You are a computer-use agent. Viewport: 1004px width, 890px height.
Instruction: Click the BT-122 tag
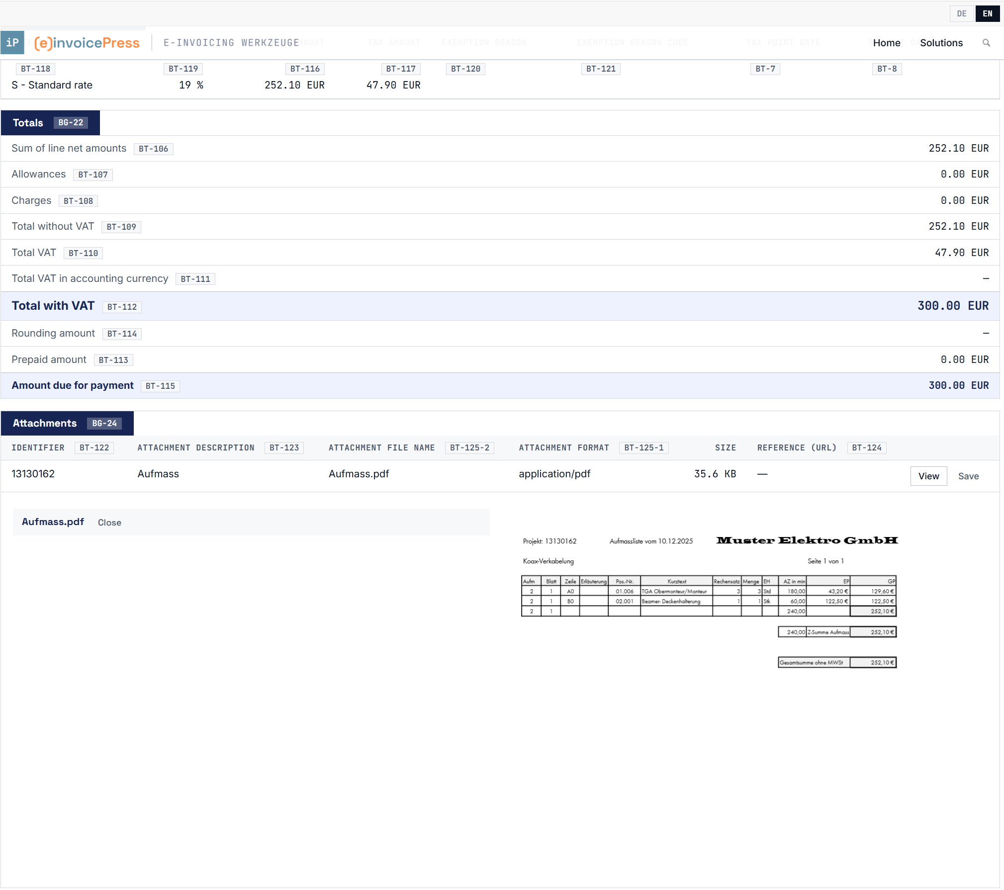[x=94, y=447]
